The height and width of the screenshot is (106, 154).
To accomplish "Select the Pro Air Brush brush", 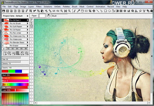I will tap(15, 23).
